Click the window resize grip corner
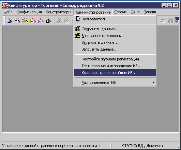Viewport: 181px width, 150px height. pos(177,146)
